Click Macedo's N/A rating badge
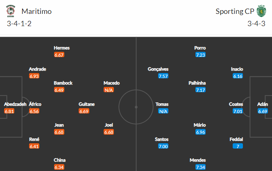This screenshot has height=171, width=272. coord(109,90)
